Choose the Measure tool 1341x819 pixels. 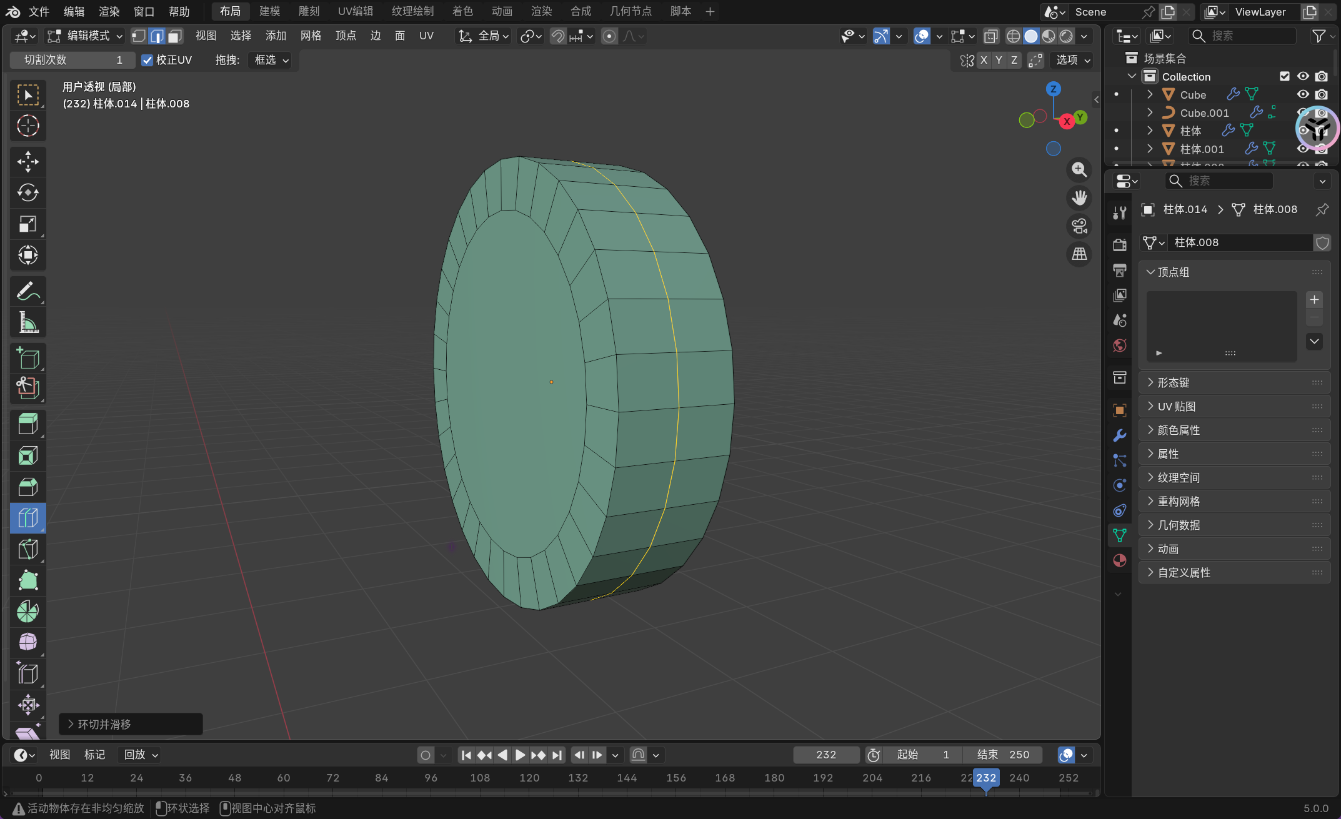coord(27,322)
